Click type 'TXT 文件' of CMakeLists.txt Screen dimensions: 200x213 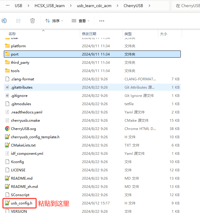pyautogui.click(x=132, y=145)
